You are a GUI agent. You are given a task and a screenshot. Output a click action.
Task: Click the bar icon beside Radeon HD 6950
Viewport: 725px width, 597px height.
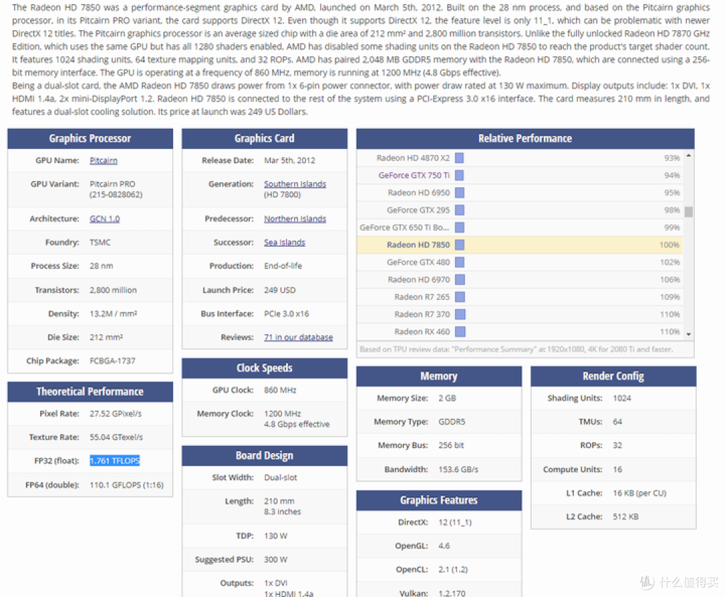point(460,193)
